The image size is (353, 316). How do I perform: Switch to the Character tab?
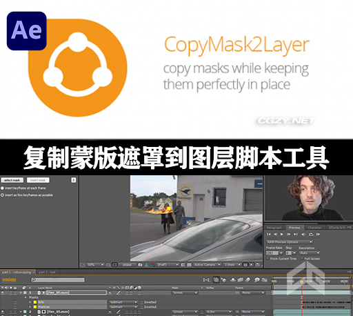pyautogui.click(x=314, y=228)
